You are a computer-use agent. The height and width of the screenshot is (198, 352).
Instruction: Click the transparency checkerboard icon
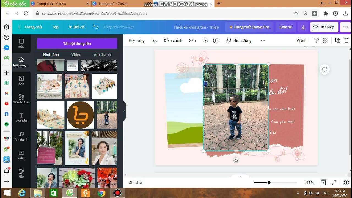pos(325,40)
